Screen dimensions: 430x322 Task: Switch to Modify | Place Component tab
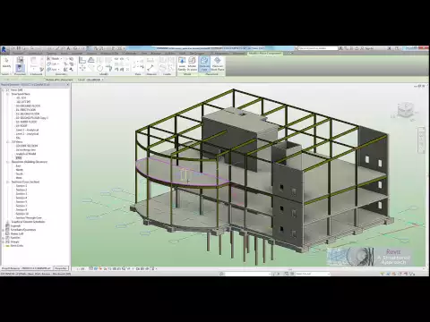coord(265,54)
